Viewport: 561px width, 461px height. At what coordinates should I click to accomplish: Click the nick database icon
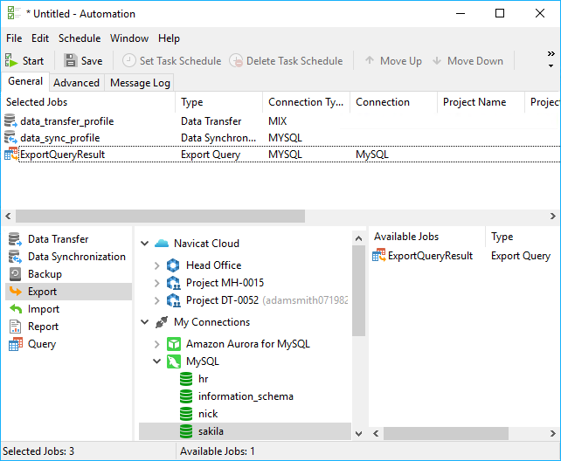(x=186, y=414)
